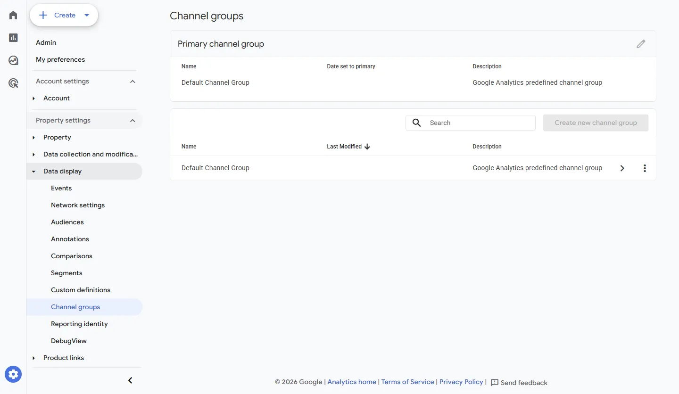Click the Admin gear icon
The image size is (679, 394).
[x=13, y=374]
